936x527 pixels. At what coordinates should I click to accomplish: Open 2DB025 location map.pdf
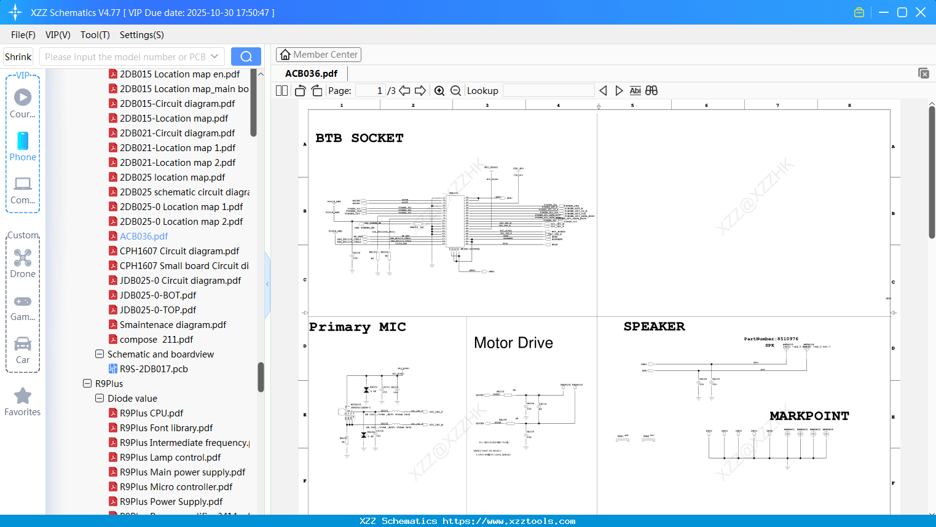point(172,178)
